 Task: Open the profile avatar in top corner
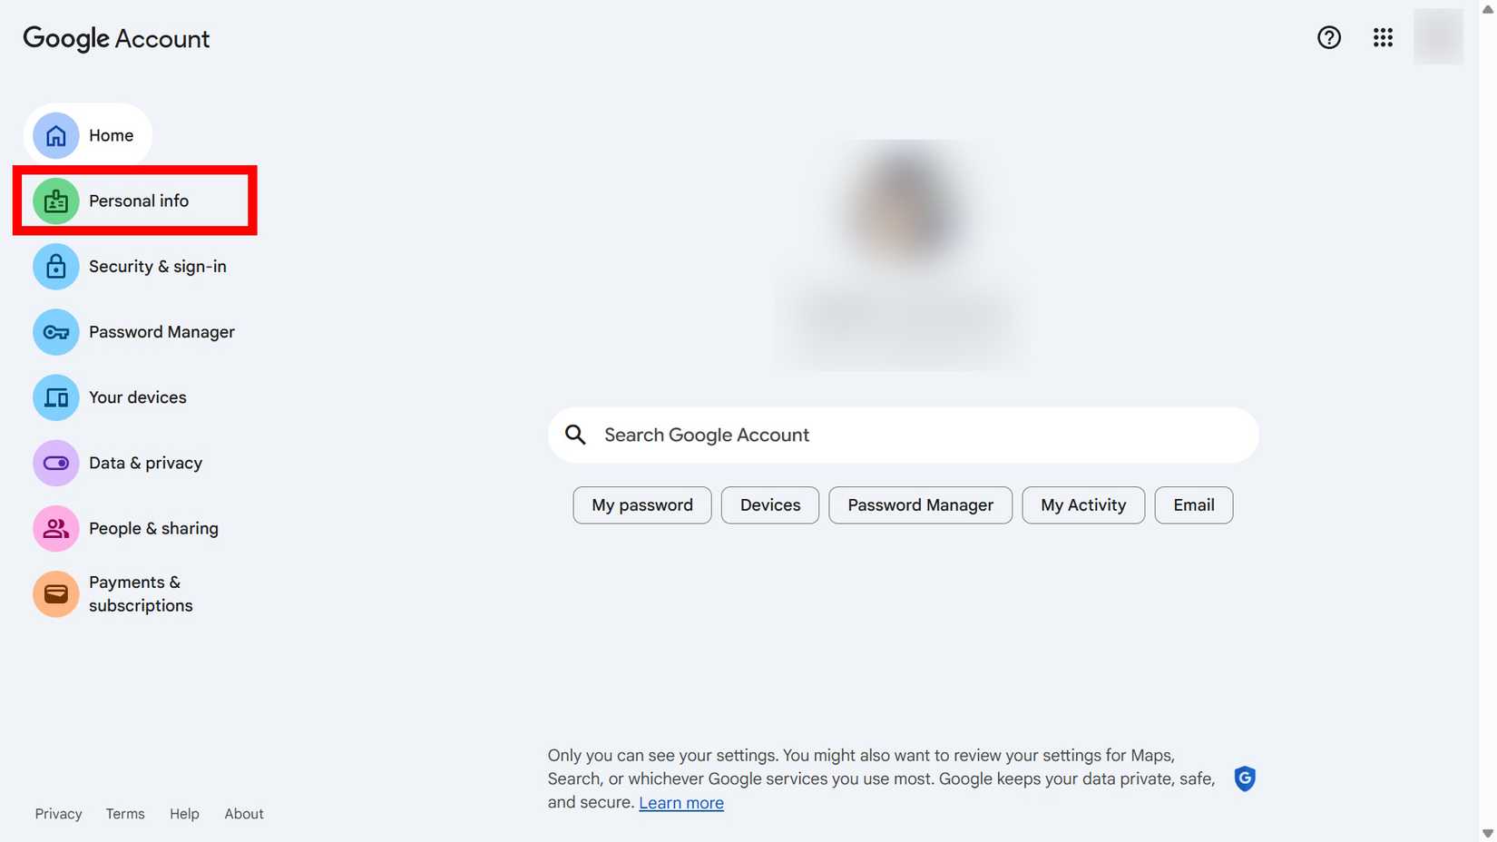[1438, 37]
